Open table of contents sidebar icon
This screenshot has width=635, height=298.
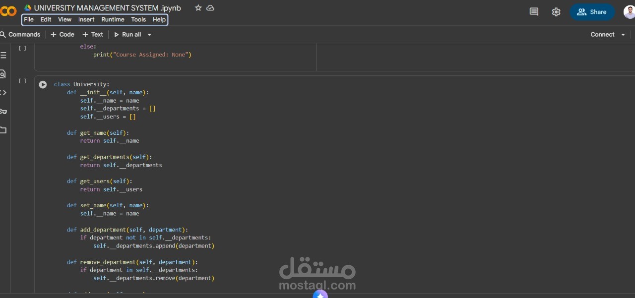pos(3,56)
